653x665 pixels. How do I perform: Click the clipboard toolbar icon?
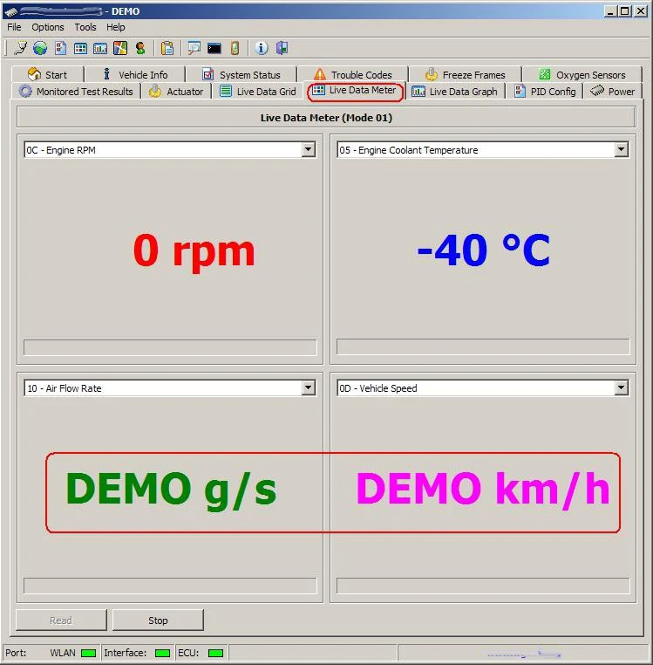coord(167,48)
